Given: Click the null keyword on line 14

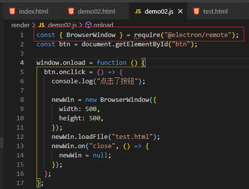Looking at the screenshot, I should pos(100,155).
